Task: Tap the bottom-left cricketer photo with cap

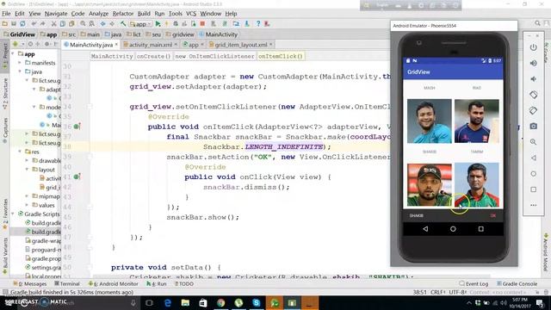Action: tap(430, 184)
